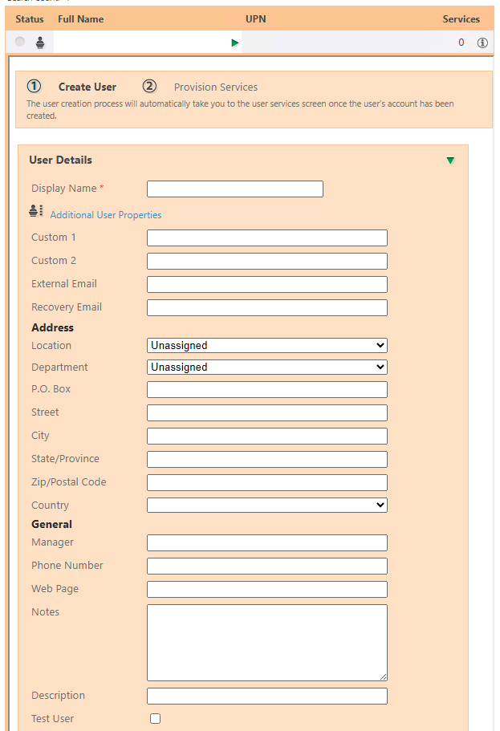Click the Status column header
The height and width of the screenshot is (731, 500).
[30, 18]
